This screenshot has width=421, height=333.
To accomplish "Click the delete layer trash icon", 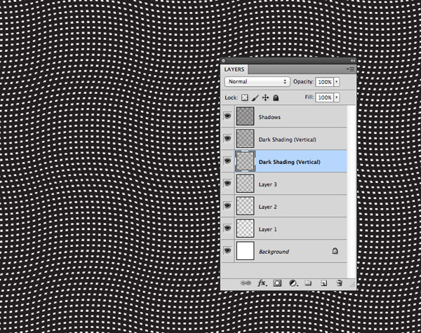I will pos(339,283).
